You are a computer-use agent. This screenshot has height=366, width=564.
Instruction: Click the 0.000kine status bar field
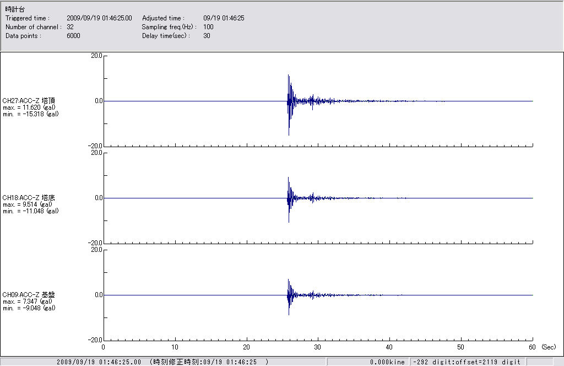coord(387,362)
